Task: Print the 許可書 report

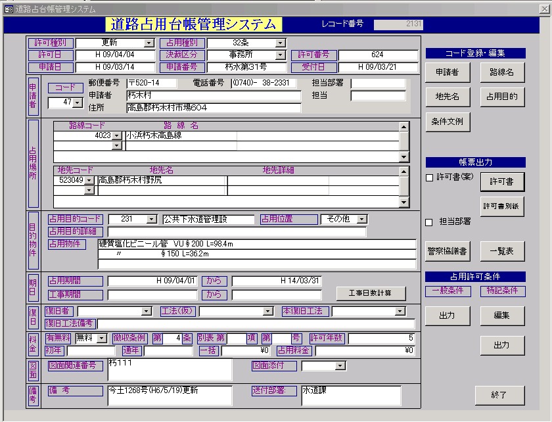Action: (x=502, y=181)
